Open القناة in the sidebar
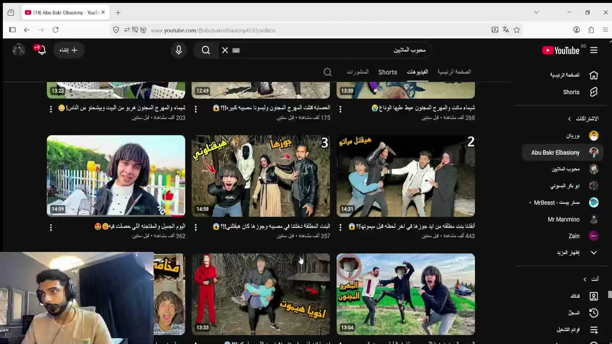 coord(584,296)
